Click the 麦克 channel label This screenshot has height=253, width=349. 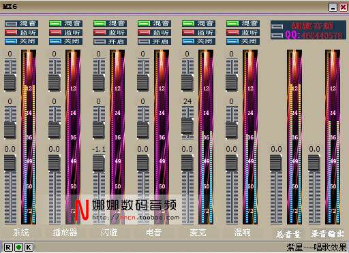(198, 233)
